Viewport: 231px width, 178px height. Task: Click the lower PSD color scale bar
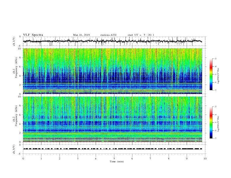click(x=211, y=122)
